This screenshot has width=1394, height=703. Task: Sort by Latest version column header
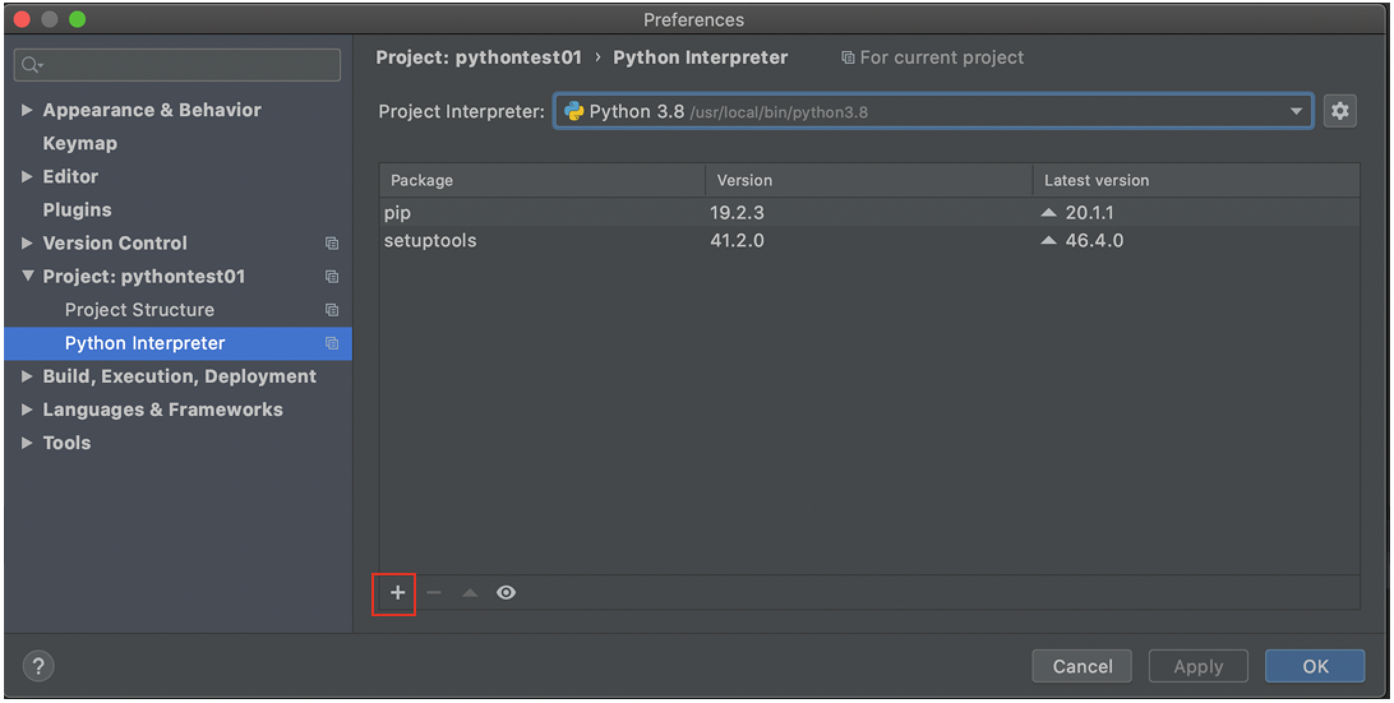[1196, 181]
